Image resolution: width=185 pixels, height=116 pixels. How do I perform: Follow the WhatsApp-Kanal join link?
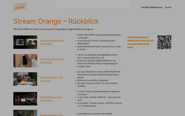click(x=140, y=42)
